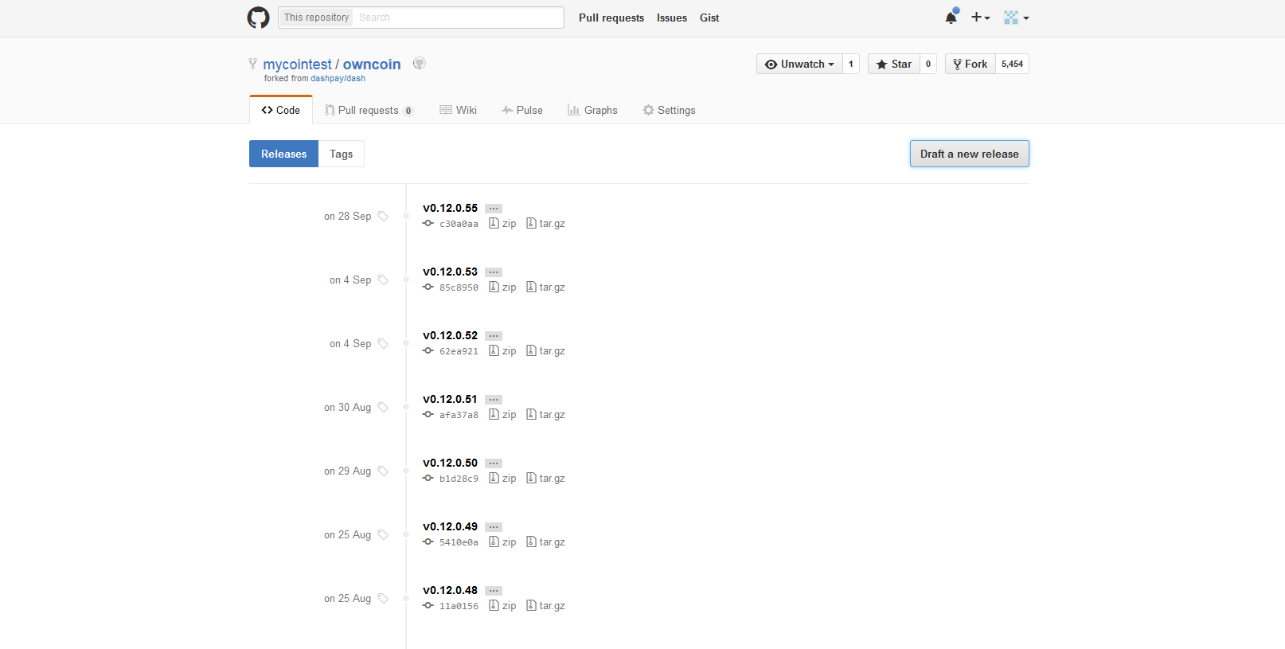This screenshot has height=649, width=1285.
Task: Open the notifications bell
Action: pyautogui.click(x=951, y=17)
